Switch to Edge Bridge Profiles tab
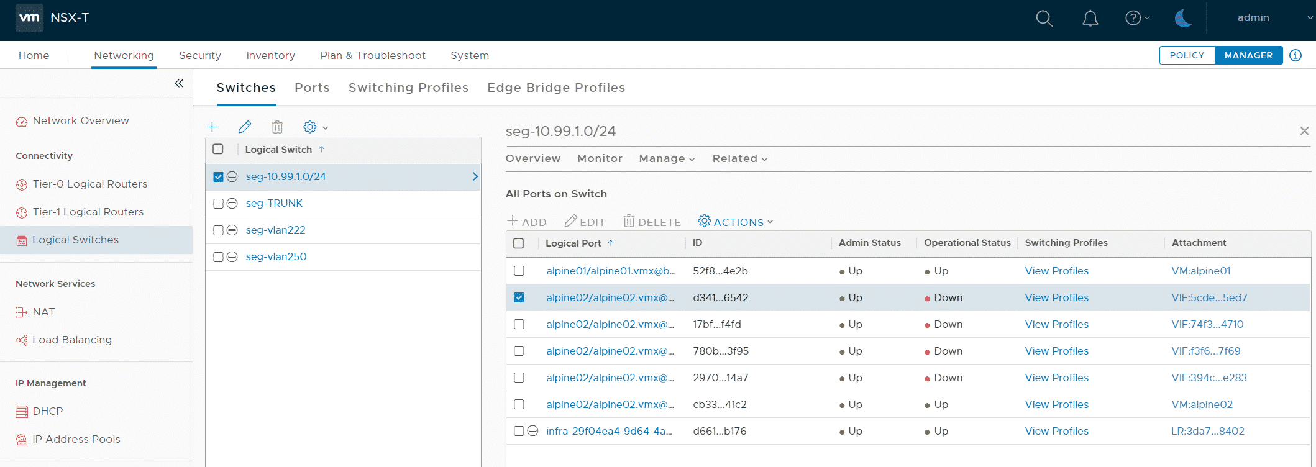The width and height of the screenshot is (1316, 467). coord(556,88)
